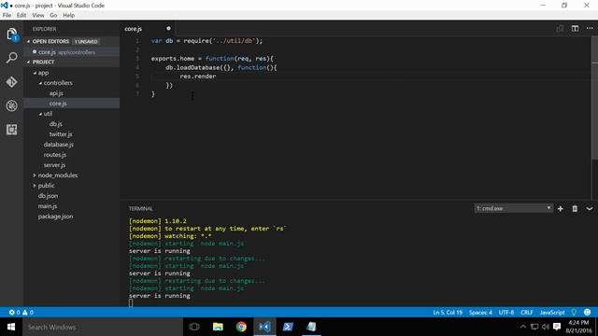Open the View menu

pyautogui.click(x=37, y=15)
